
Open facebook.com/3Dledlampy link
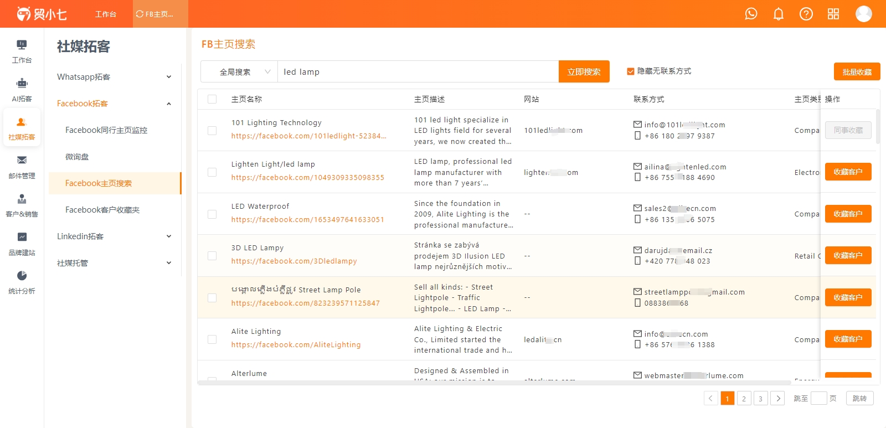click(x=294, y=261)
